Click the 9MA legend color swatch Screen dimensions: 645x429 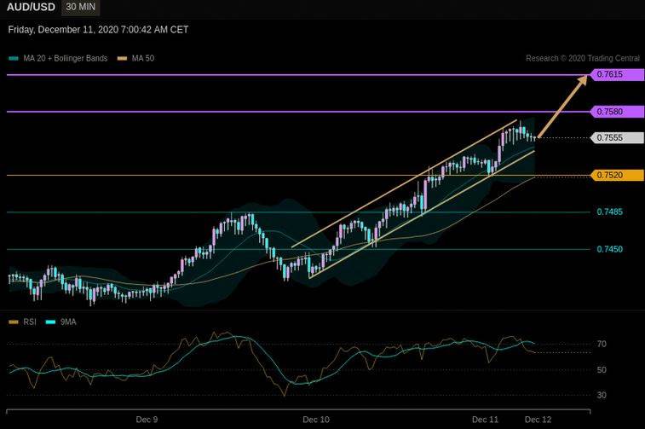click(50, 322)
